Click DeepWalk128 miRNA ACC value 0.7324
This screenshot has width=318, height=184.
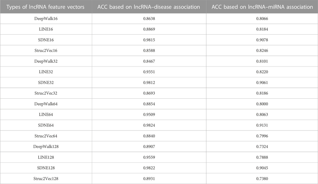click(262, 147)
